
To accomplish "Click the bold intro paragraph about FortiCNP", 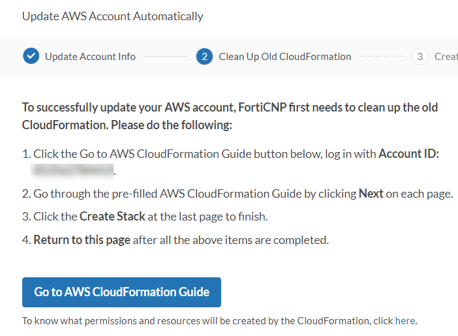I will (228, 115).
